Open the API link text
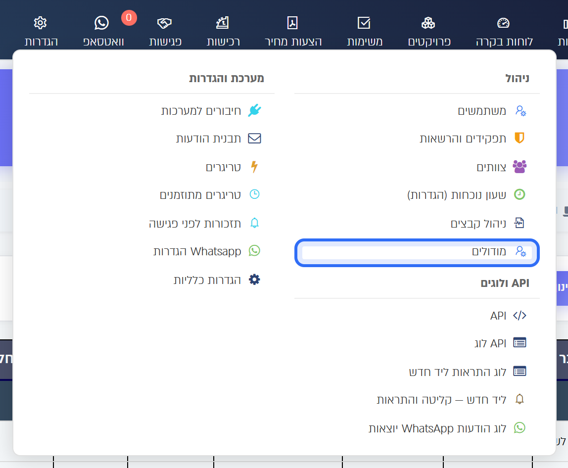Viewport: 568px width, 468px height. coord(498,316)
